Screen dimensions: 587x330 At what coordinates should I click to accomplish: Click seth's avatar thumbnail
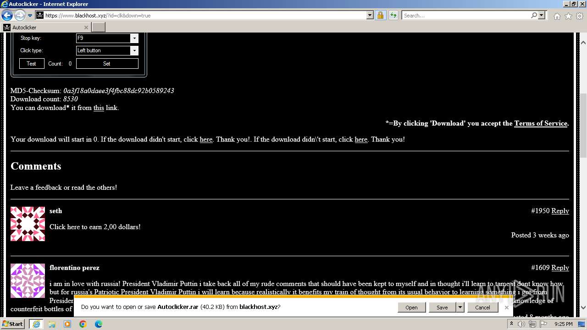28,224
